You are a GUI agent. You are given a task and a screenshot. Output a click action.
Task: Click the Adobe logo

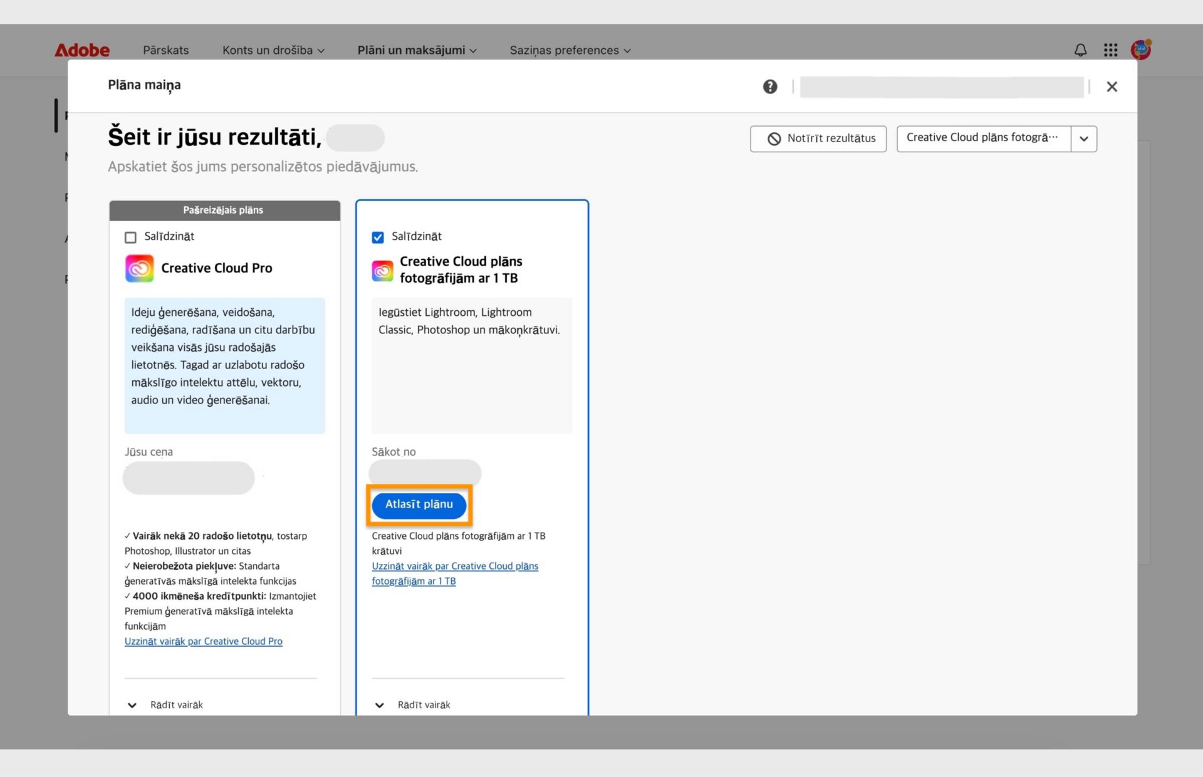82,50
